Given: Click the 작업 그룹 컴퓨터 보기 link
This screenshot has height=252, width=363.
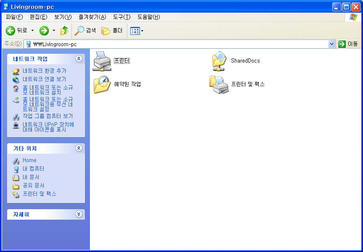Looking at the screenshot, I should (x=48, y=116).
